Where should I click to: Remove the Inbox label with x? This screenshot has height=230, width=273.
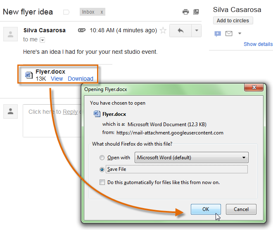102,12
